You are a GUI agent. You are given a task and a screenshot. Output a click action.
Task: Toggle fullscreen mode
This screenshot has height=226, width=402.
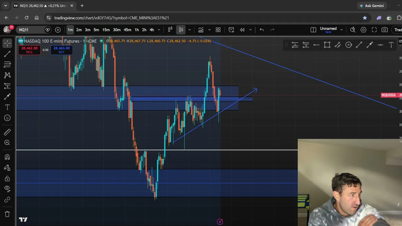[x=374, y=30]
